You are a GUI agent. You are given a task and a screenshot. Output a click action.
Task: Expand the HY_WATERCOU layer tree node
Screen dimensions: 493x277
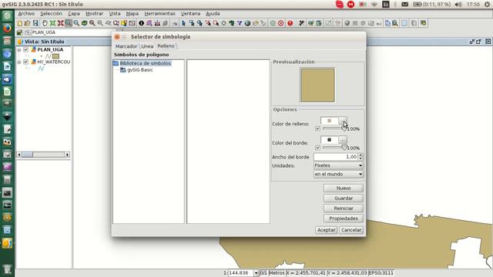point(18,62)
